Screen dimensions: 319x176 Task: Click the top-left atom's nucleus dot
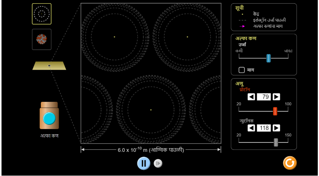(115, 37)
